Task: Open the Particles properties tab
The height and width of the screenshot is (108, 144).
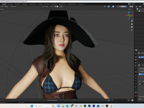Action: pos(136,81)
